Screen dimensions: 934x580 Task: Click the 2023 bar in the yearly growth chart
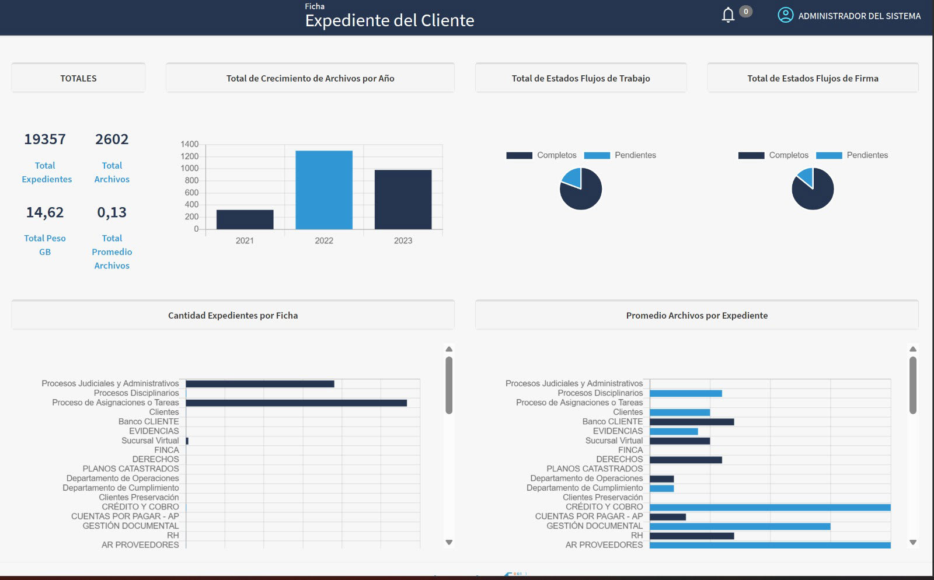coord(403,200)
